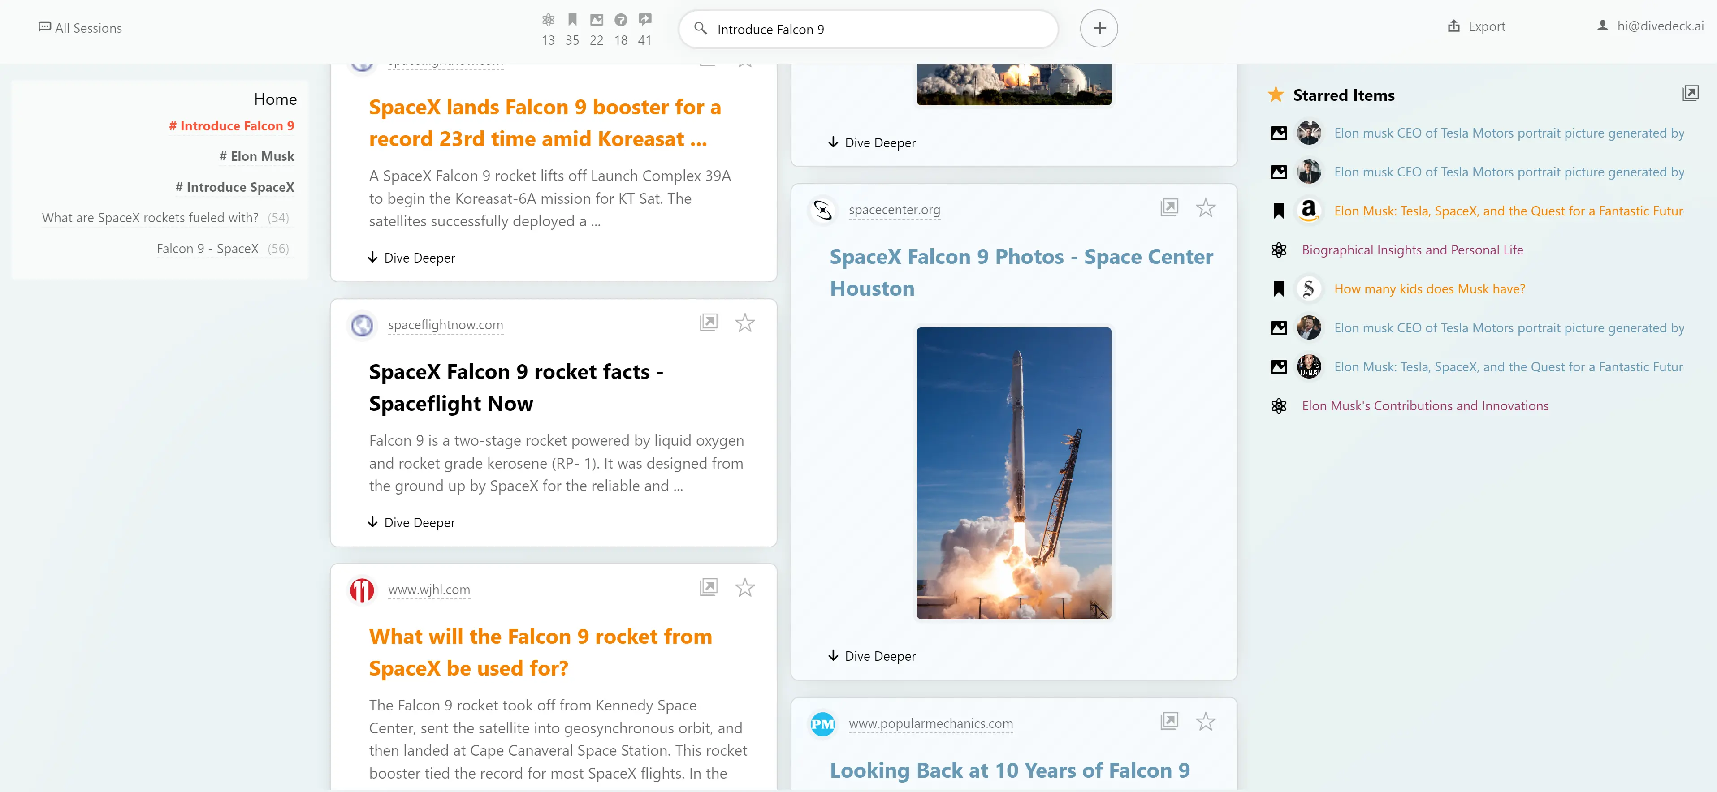Click the bookmark filter icon in header

click(x=572, y=20)
